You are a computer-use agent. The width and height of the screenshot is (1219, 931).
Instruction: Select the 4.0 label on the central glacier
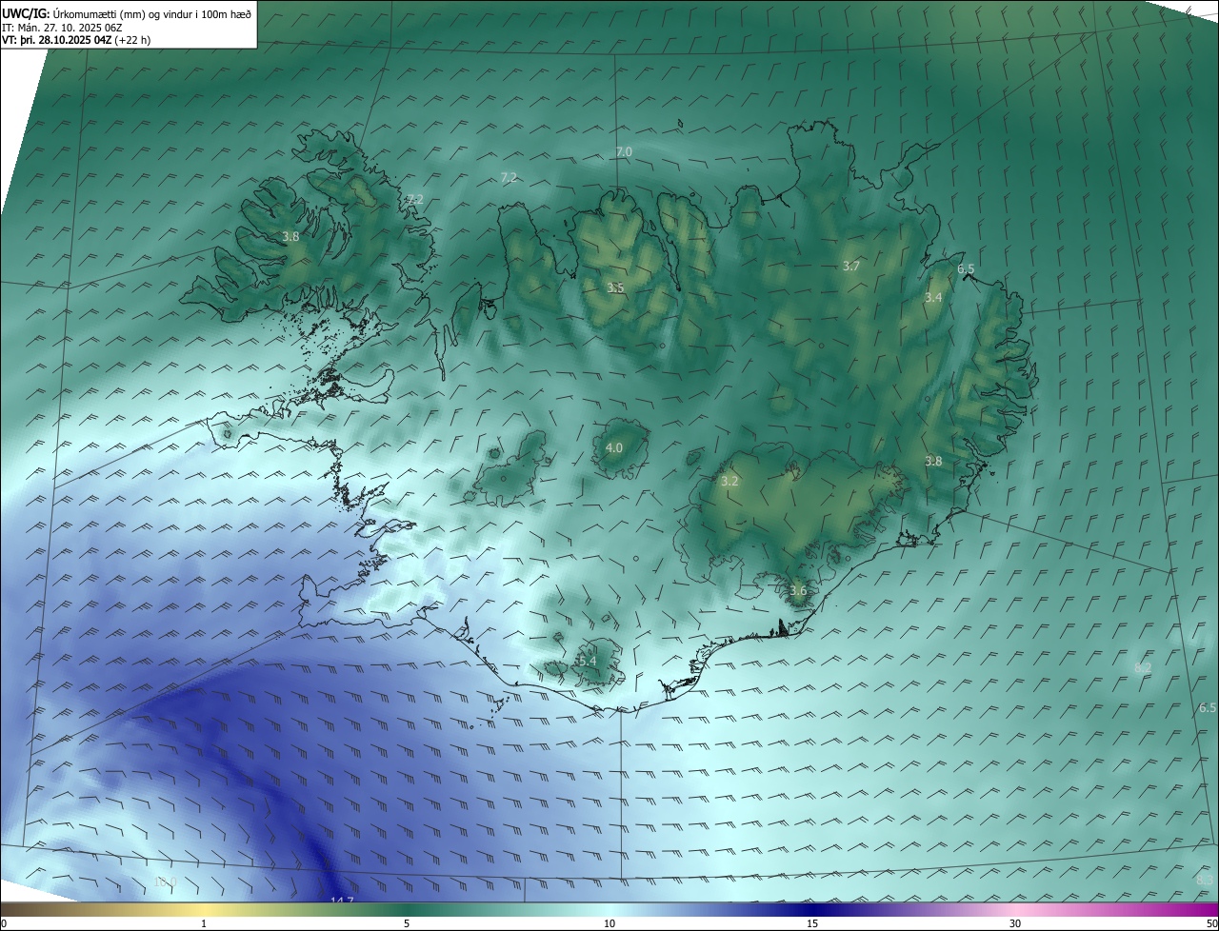[614, 447]
